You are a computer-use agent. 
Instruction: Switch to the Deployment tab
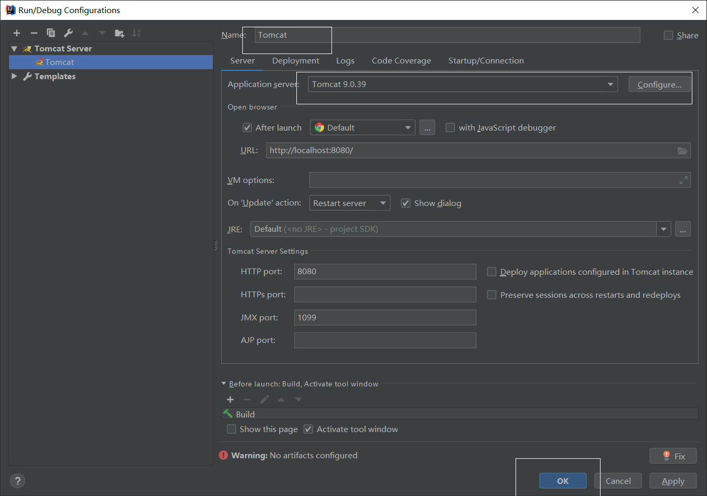(296, 61)
